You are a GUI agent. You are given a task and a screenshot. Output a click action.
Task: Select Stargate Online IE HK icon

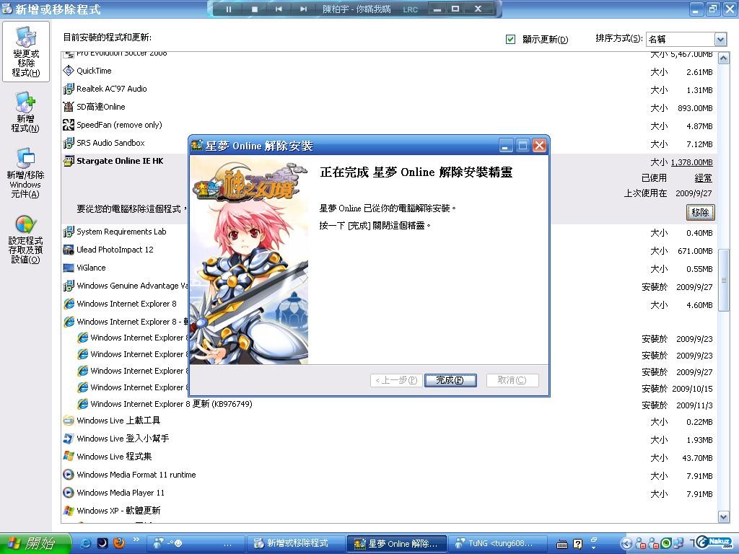(69, 161)
